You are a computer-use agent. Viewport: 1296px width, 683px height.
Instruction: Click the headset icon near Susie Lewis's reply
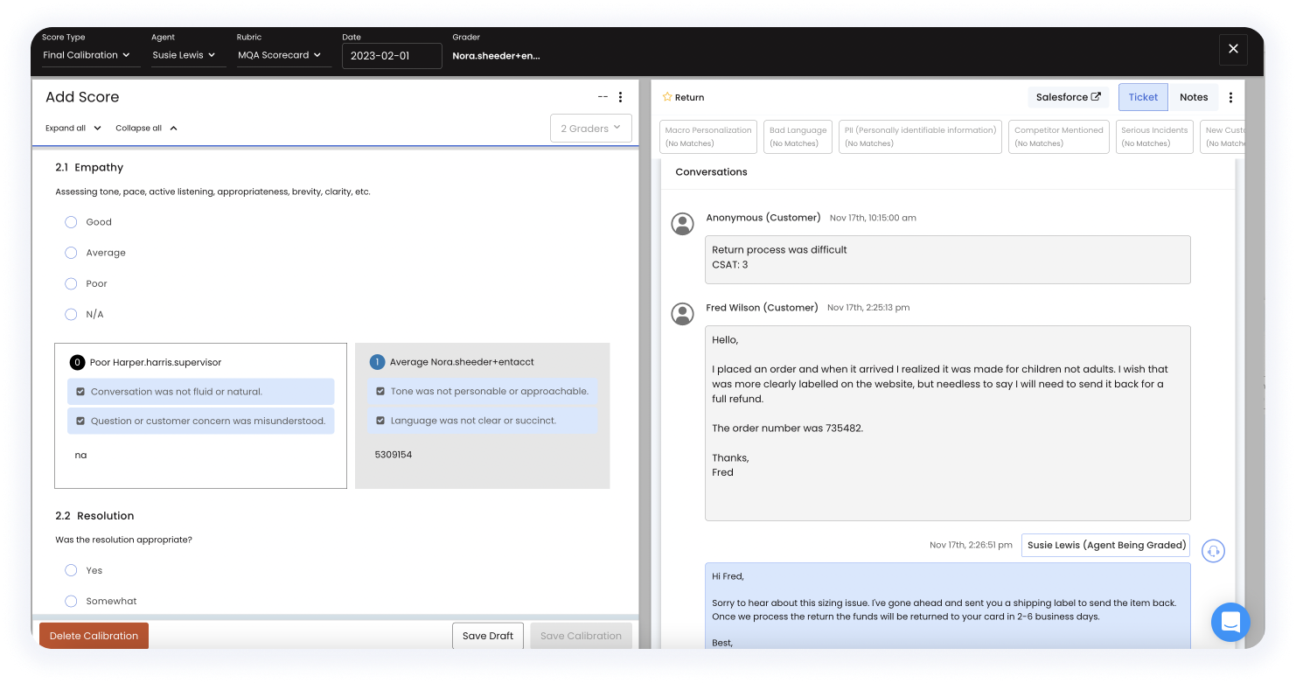click(x=1213, y=551)
